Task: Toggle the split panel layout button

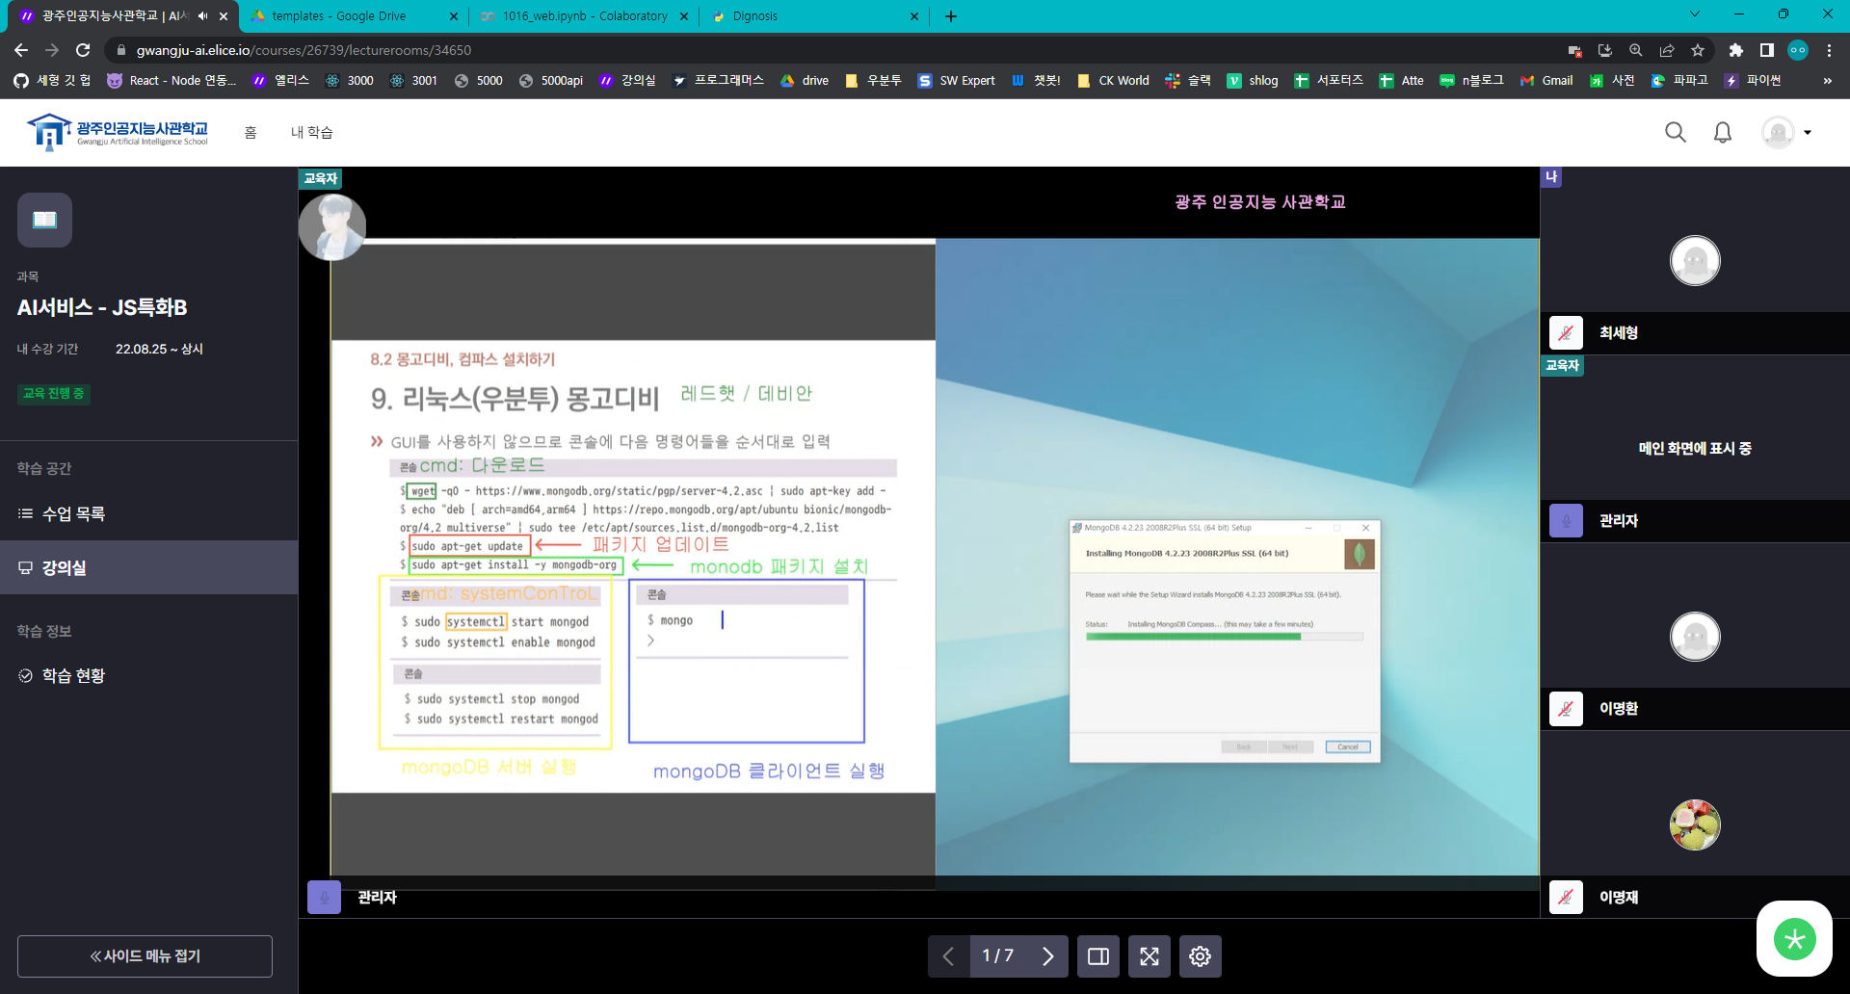Action: pos(1098,956)
